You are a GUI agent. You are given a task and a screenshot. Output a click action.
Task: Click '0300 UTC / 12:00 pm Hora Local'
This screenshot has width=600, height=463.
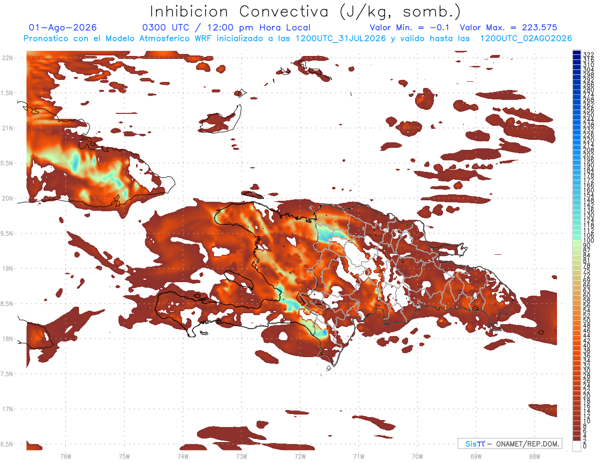(226, 28)
